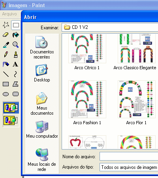Select the Brush tool
Screen dimensions: 158x178
(x=16, y=55)
